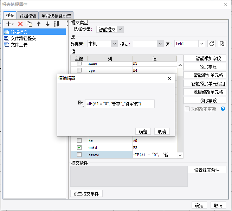Move submit item up with arrow
Image resolution: width=232 pixels, height=211 pixels.
tap(39, 24)
